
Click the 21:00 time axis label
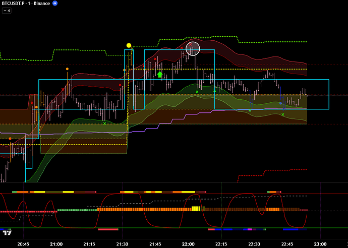(x=56, y=243)
